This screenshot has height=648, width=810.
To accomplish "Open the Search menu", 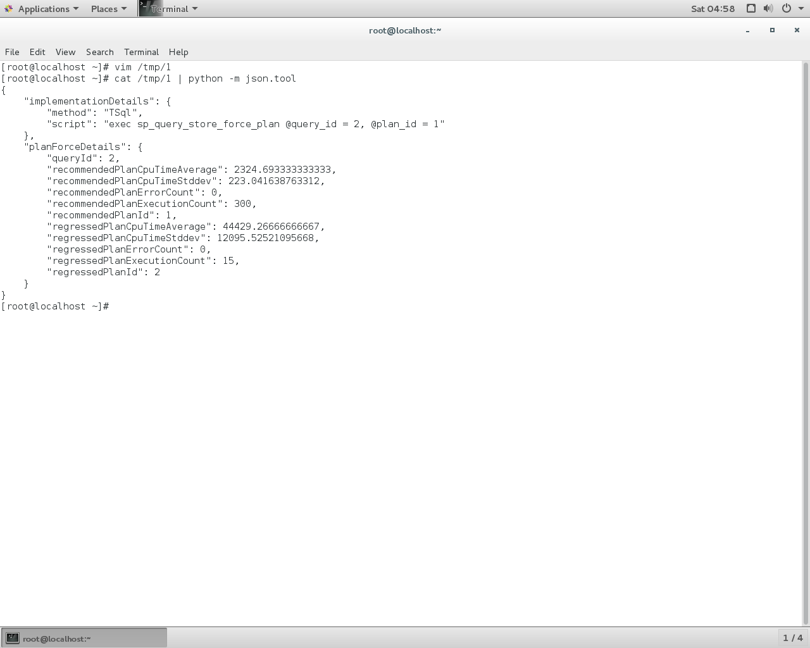I will (99, 52).
